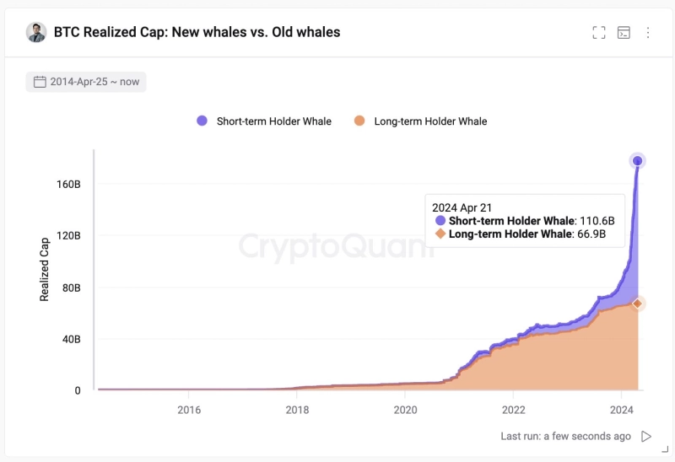Screen dimensions: 675x462
Task: Toggle the Long-term Holder Whale series
Action: (420, 121)
